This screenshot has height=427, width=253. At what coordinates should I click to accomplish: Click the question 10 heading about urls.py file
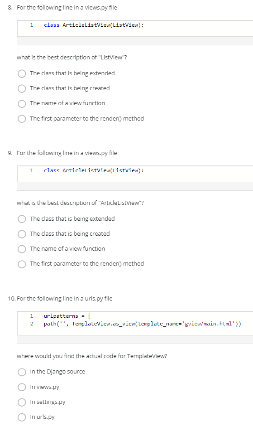coord(64,298)
